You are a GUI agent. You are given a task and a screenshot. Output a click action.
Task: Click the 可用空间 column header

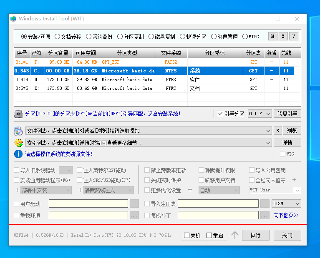(x=86, y=53)
